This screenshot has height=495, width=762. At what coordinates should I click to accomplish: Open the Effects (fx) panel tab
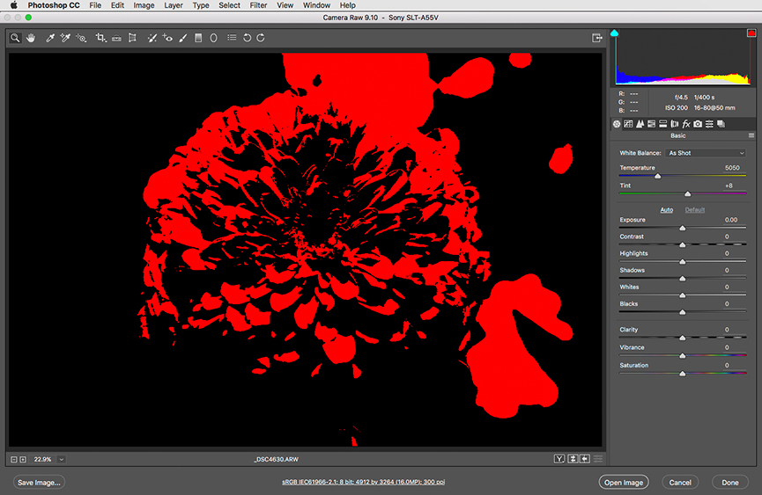tap(686, 124)
